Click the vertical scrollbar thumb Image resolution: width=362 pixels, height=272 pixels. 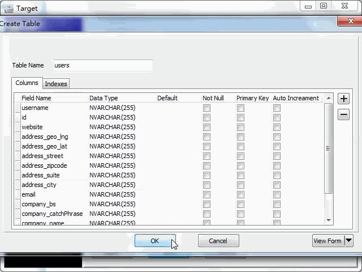329,148
